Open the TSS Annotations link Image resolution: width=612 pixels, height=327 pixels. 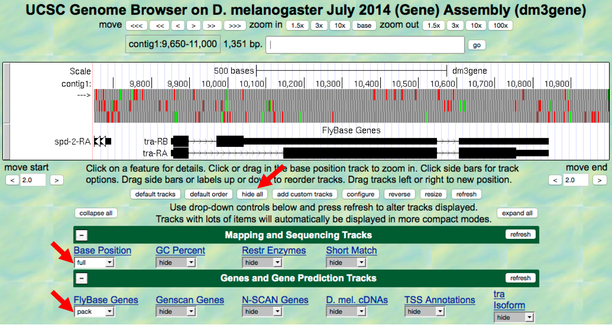pyautogui.click(x=440, y=300)
